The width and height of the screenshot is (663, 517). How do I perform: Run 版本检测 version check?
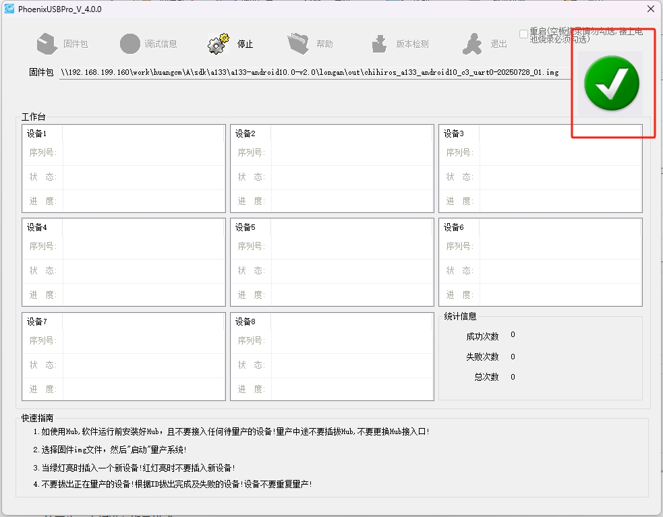pyautogui.click(x=379, y=44)
